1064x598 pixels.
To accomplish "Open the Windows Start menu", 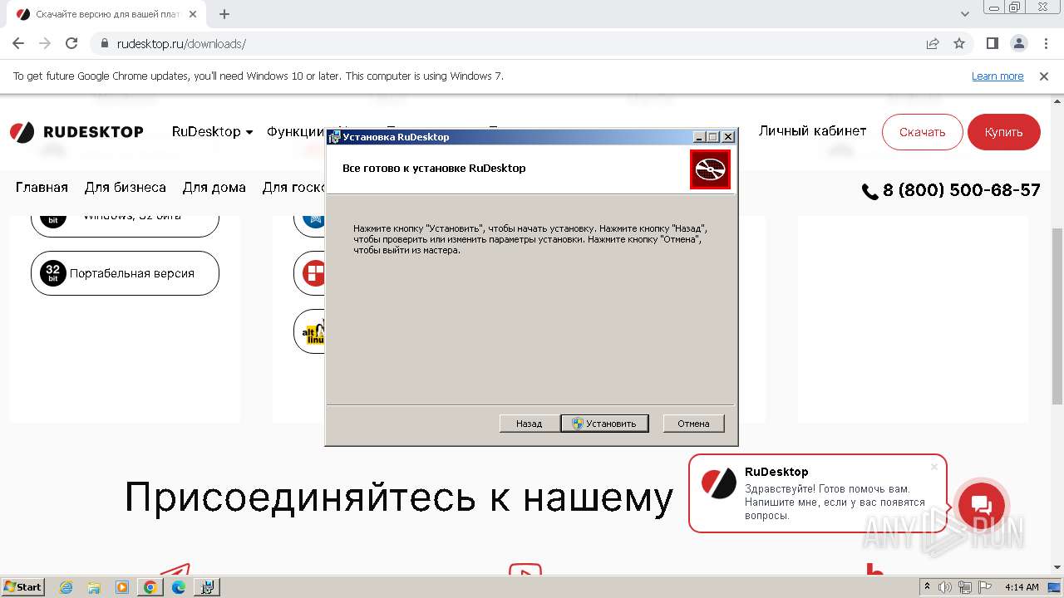I will point(23,586).
